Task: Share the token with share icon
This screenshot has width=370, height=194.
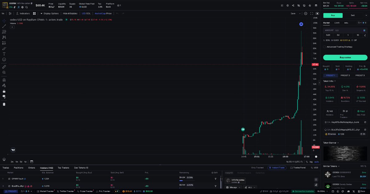Action: (293, 5)
